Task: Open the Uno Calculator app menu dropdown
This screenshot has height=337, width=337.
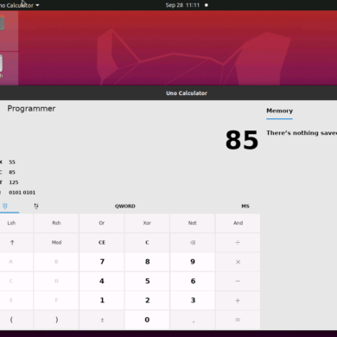Action: (x=20, y=5)
